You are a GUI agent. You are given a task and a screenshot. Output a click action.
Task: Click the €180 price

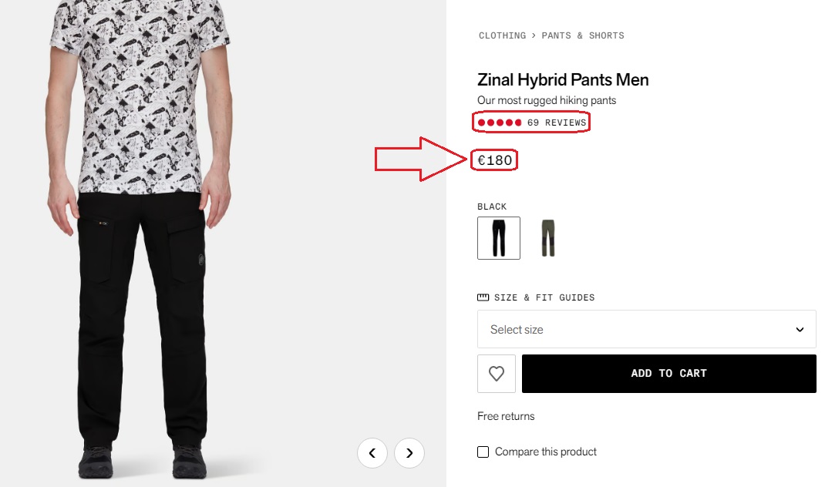coord(495,160)
